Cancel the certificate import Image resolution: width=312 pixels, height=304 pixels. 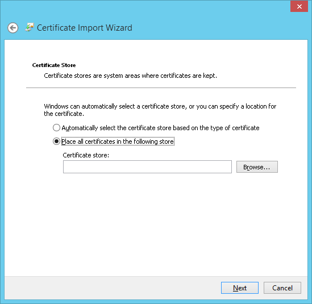[x=282, y=288]
